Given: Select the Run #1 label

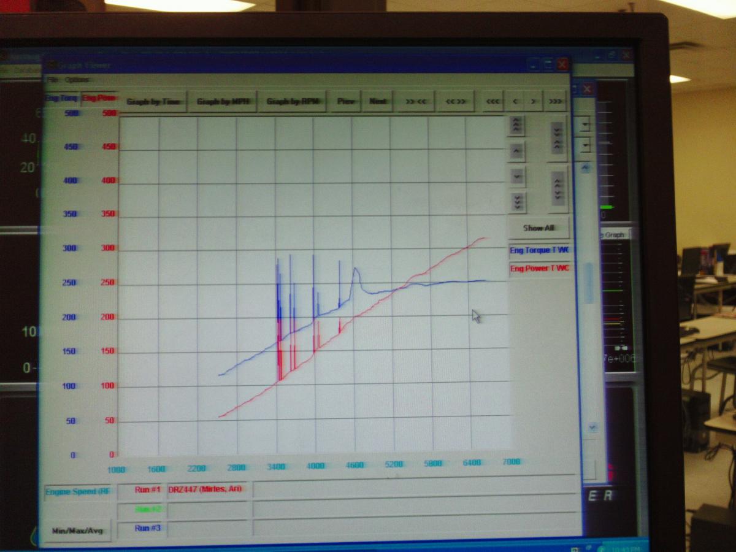Looking at the screenshot, I should click(147, 489).
